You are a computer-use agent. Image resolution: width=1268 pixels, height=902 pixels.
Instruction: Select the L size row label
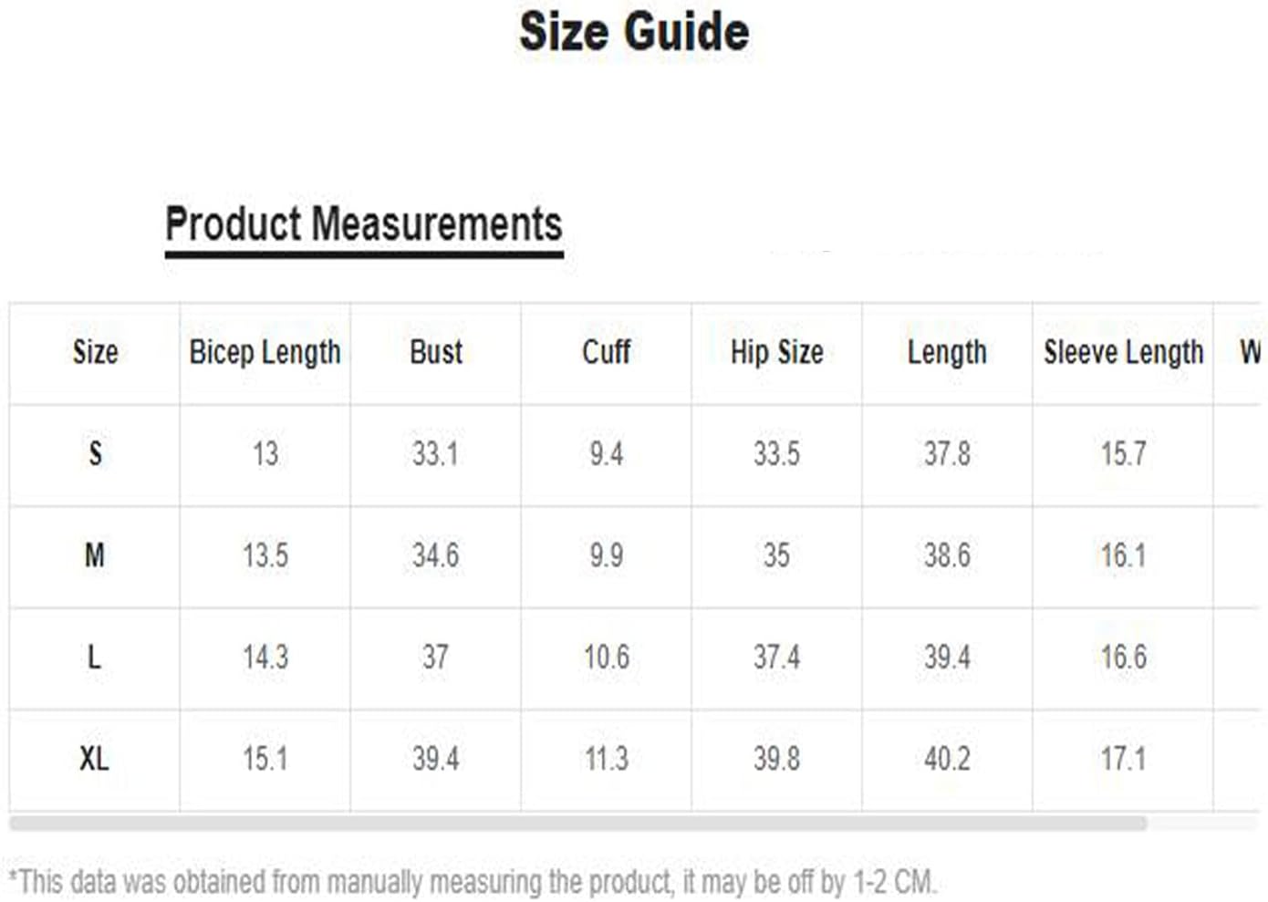point(95,657)
